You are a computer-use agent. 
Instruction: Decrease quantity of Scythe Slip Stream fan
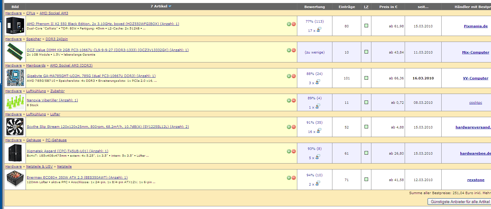click(294, 127)
